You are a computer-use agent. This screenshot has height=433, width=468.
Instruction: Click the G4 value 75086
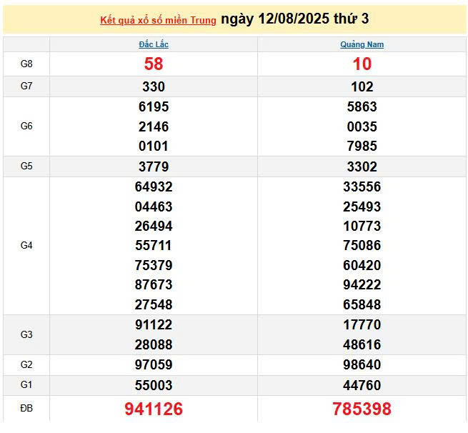tap(362, 246)
